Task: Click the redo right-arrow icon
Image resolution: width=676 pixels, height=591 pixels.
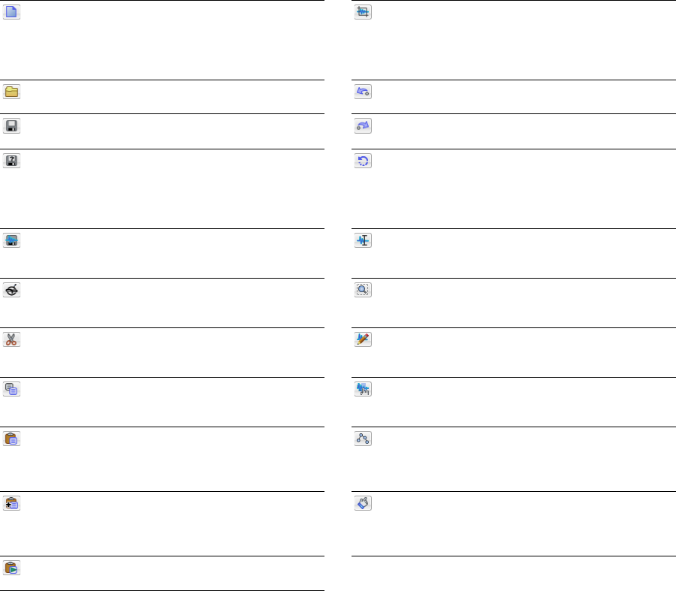Action: click(364, 126)
